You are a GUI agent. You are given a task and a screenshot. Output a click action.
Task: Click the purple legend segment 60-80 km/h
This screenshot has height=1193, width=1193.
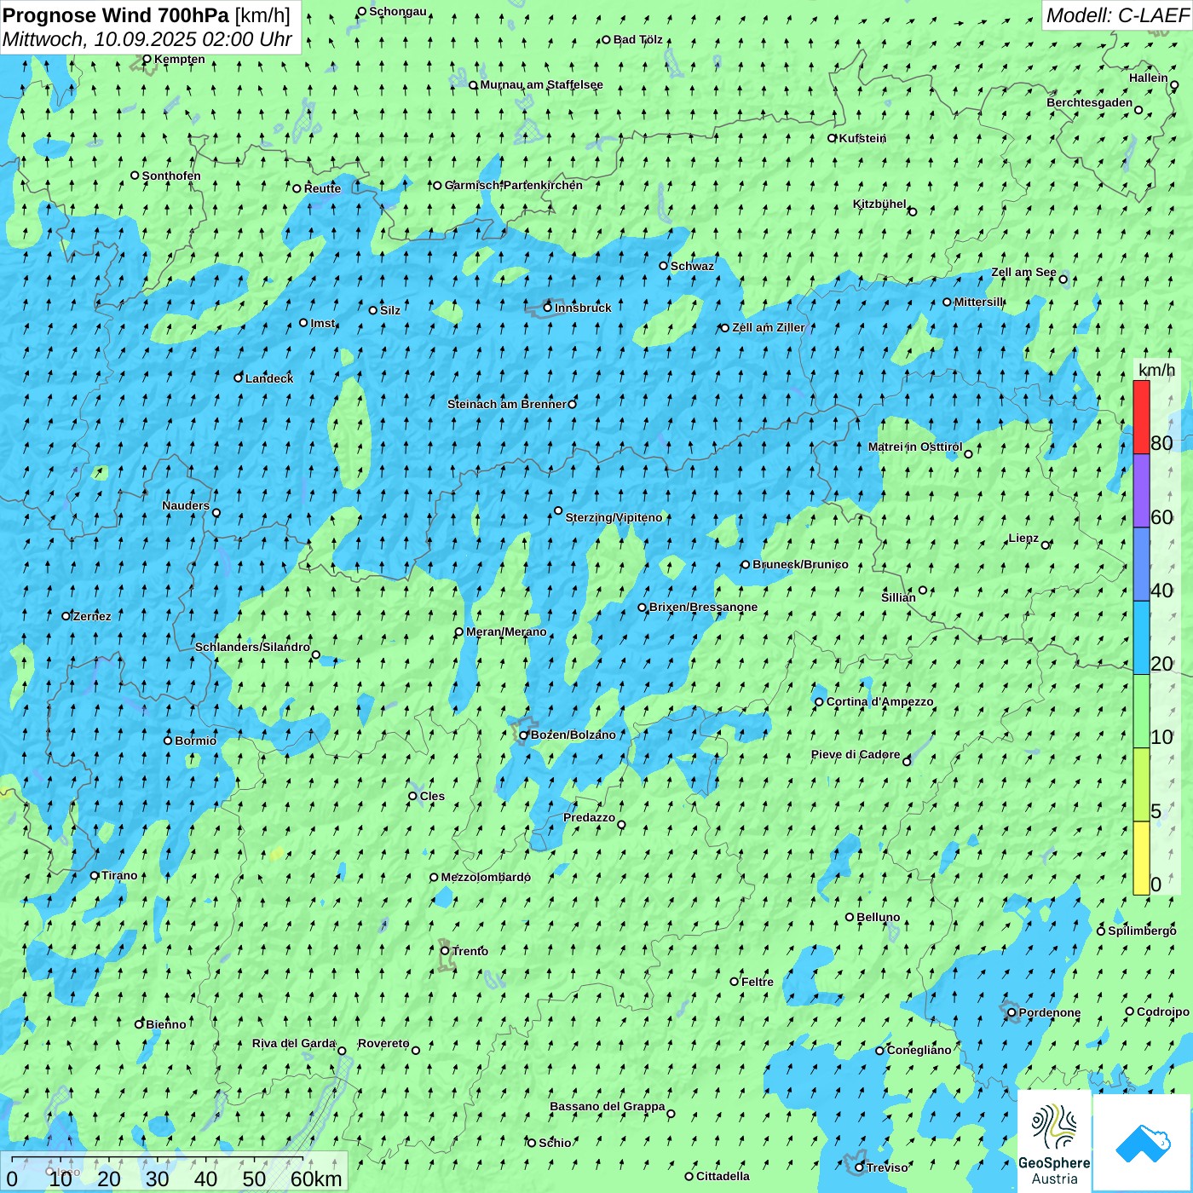coord(1141,491)
